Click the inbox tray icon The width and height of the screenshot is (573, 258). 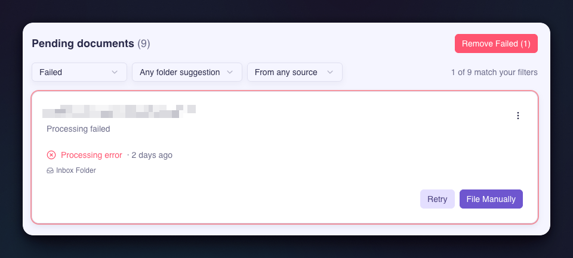pos(50,170)
